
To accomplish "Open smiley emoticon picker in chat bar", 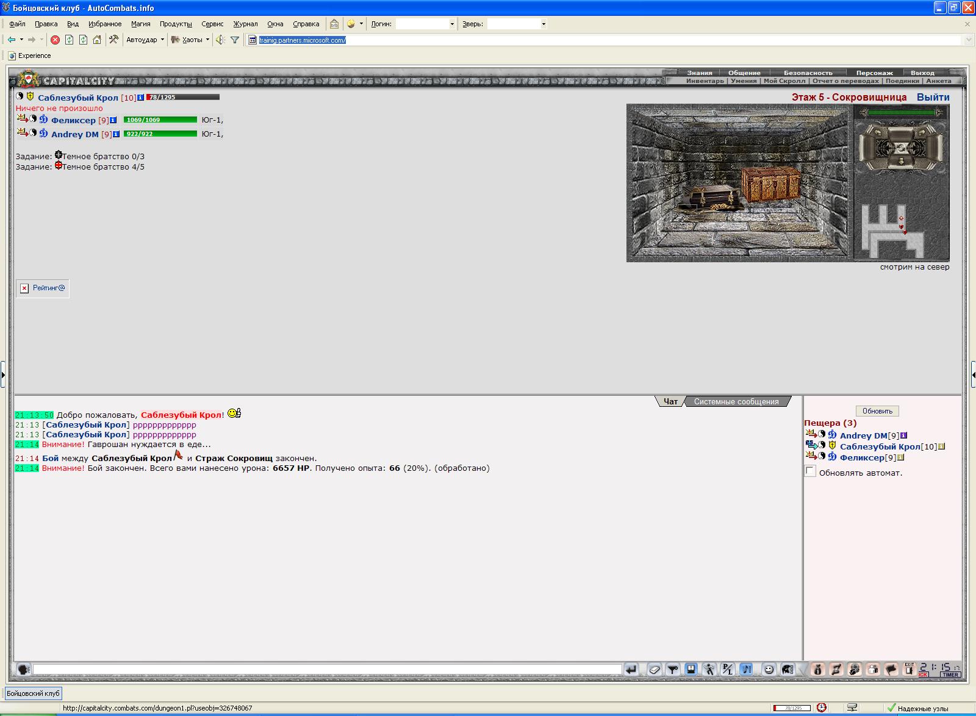I will pyautogui.click(x=769, y=670).
